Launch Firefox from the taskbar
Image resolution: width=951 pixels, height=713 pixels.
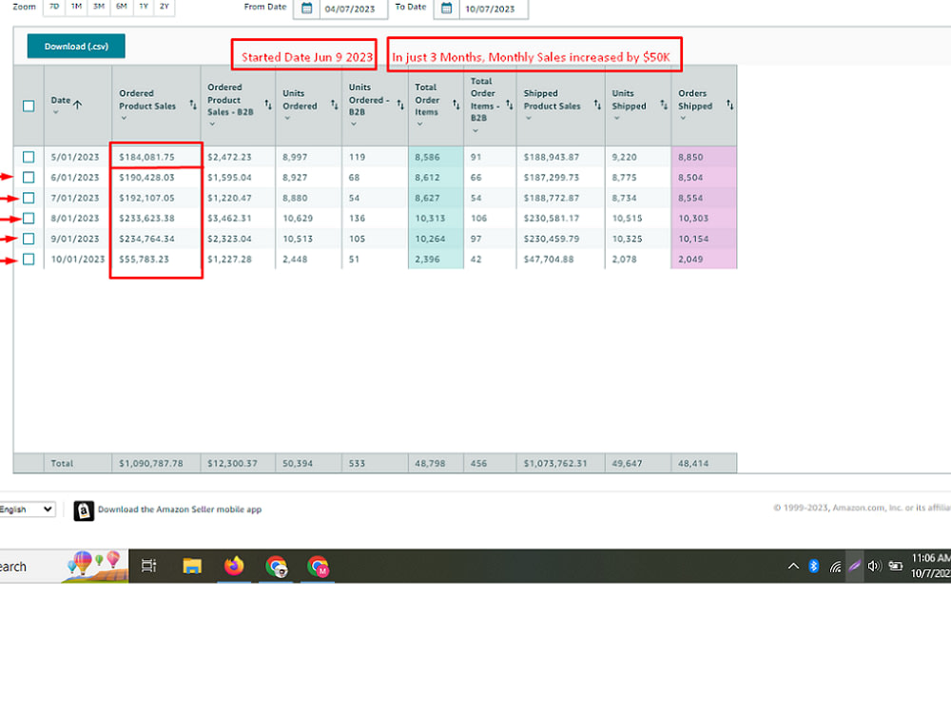coord(234,566)
